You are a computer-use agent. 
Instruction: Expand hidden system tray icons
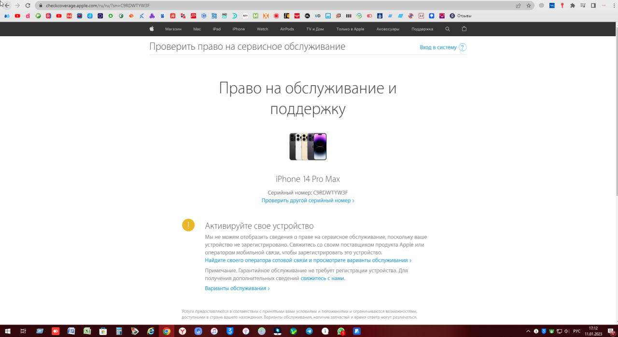pyautogui.click(x=529, y=331)
